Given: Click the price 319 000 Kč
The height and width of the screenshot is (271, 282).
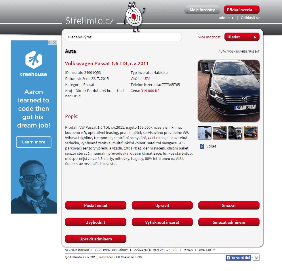Looking at the screenshot, I should 150,91.
